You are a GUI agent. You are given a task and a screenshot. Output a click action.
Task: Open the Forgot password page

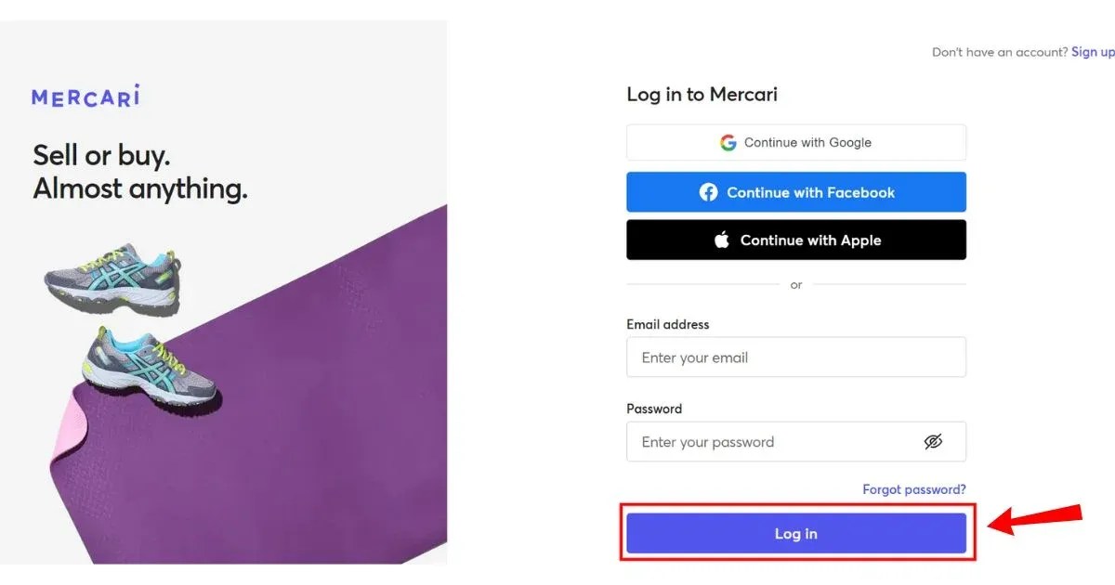[x=913, y=489]
